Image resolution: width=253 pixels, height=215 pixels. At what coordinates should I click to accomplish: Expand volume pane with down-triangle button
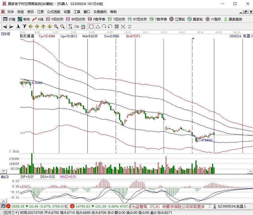tap(4, 171)
